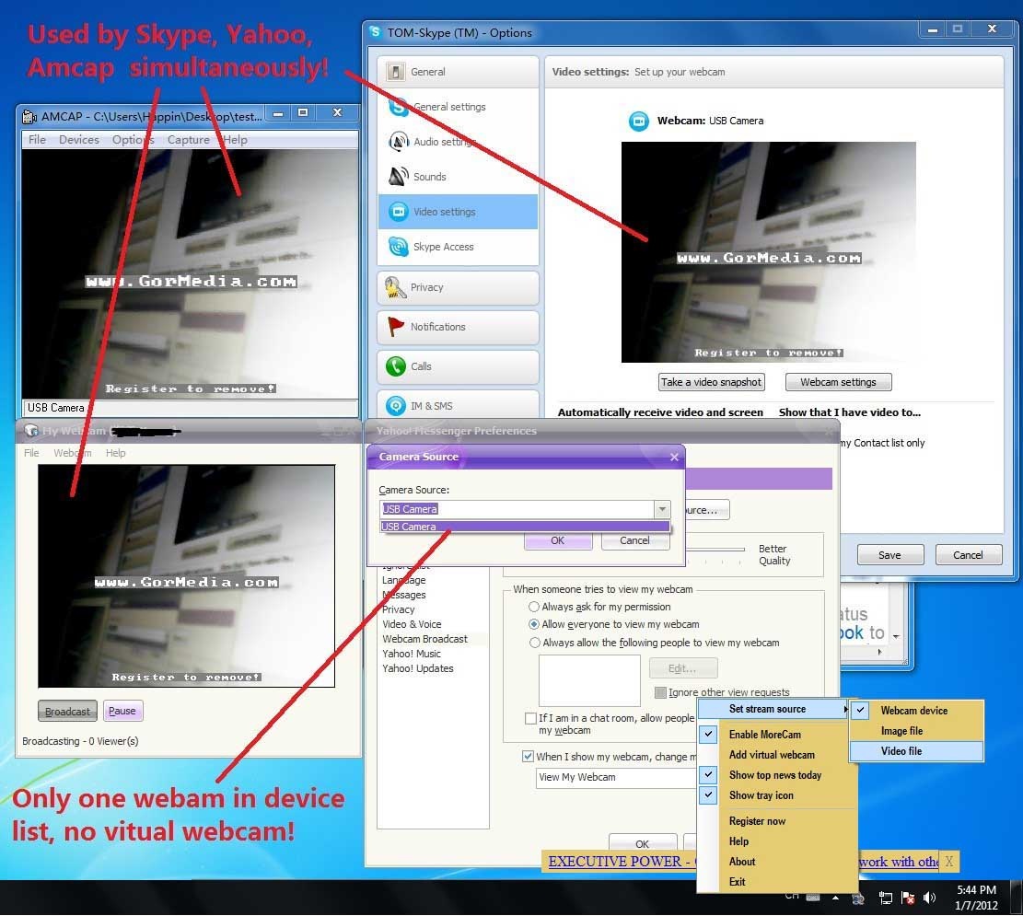Click the General settings Skype icon
Image resolution: width=1023 pixels, height=916 pixels.
398,107
